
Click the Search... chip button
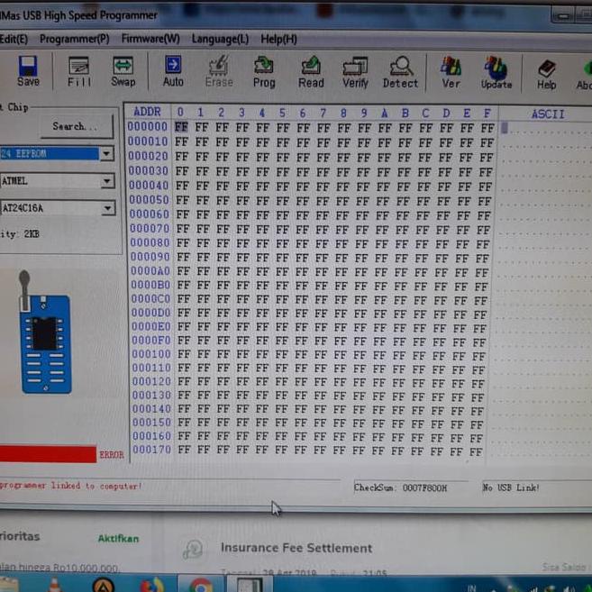[x=77, y=126]
